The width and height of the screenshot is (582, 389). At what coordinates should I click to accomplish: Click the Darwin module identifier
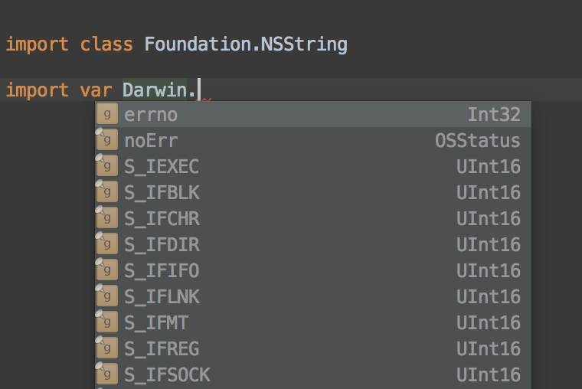(x=155, y=90)
